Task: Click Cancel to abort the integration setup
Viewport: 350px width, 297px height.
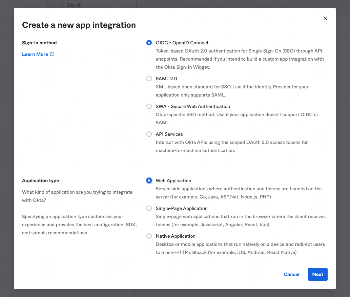Action: 291,274
